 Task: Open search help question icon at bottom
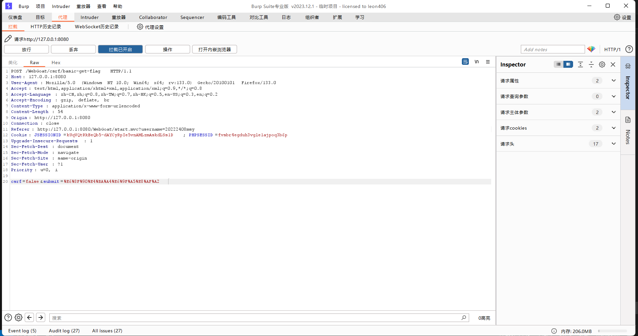click(x=8, y=317)
